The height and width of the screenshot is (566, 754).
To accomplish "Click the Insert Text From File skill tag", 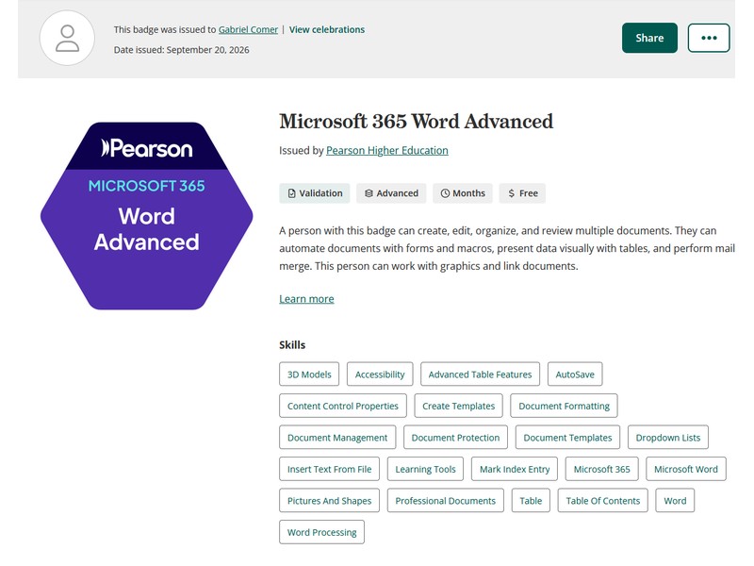I will [x=329, y=469].
